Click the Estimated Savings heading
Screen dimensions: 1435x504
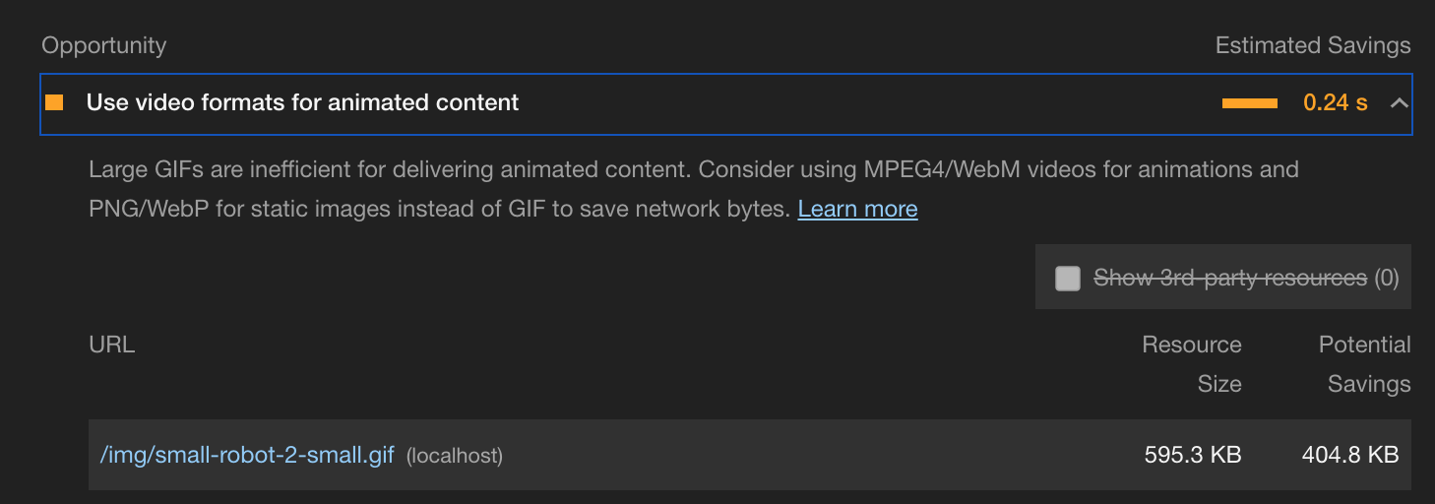(1313, 45)
